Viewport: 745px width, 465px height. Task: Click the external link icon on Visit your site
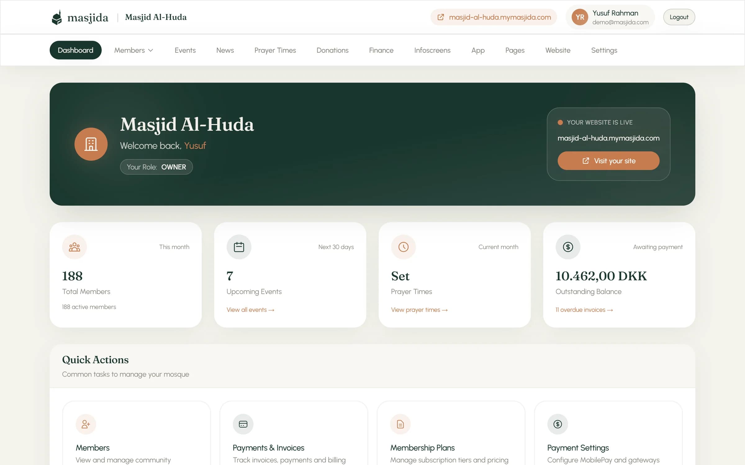(x=585, y=161)
